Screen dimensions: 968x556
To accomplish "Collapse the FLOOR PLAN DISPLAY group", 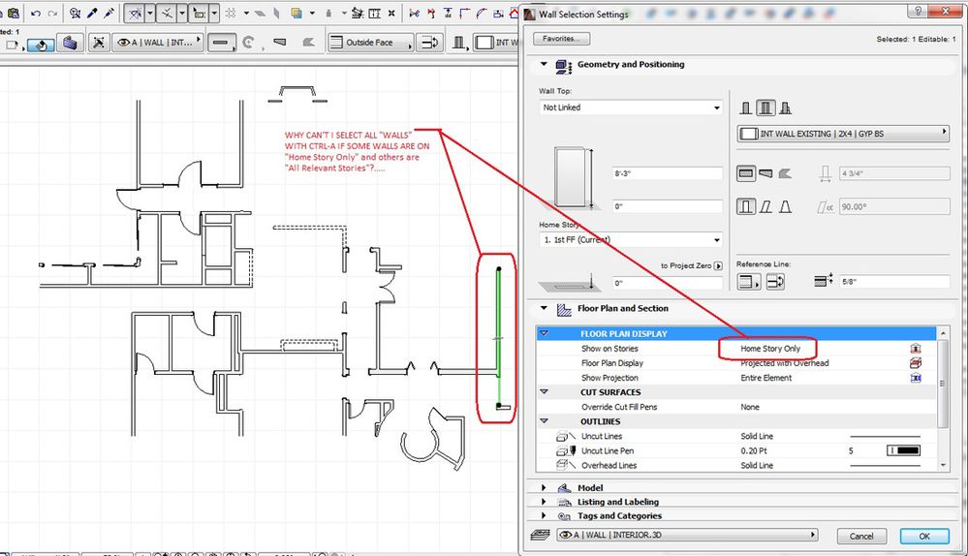I will tap(544, 333).
